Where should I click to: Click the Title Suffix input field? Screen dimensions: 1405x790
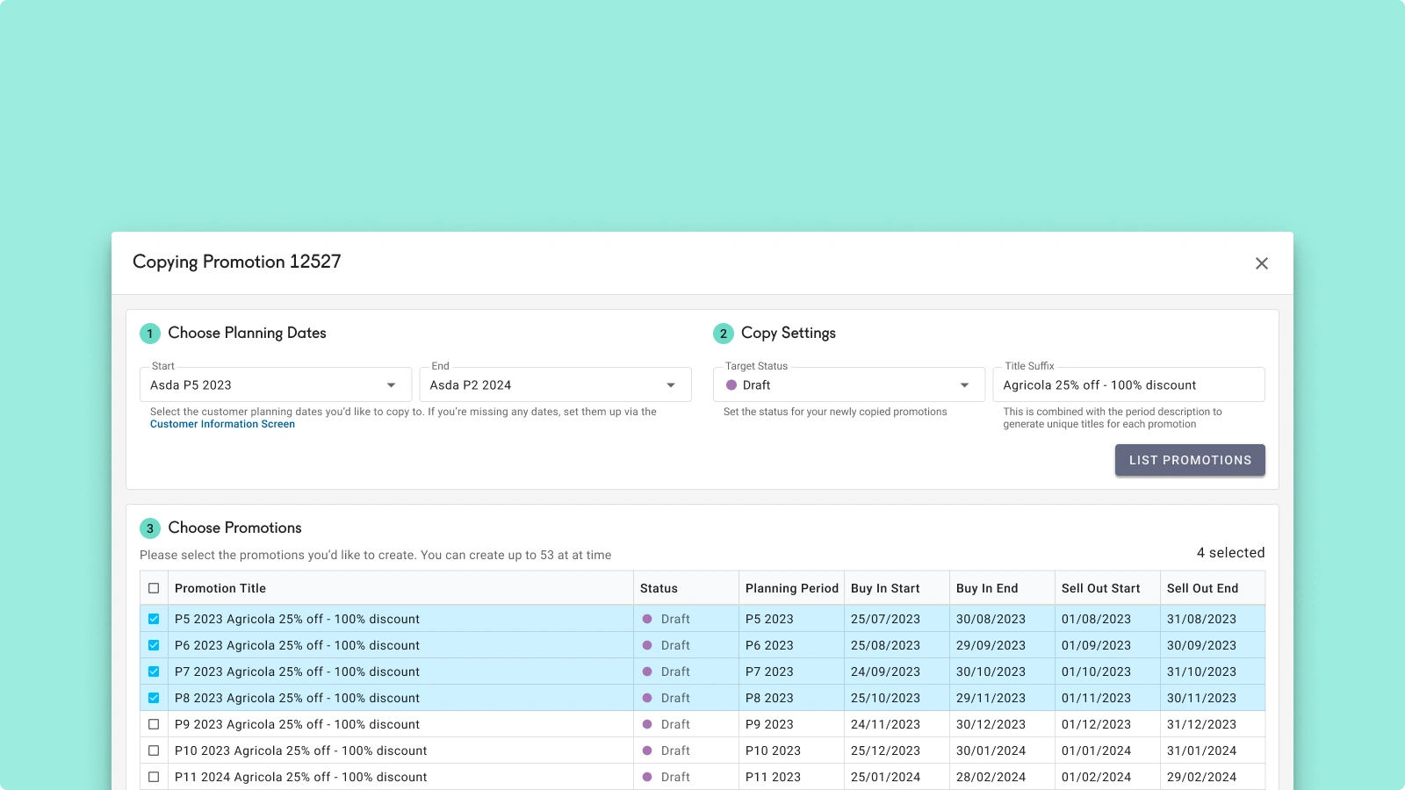[1128, 385]
